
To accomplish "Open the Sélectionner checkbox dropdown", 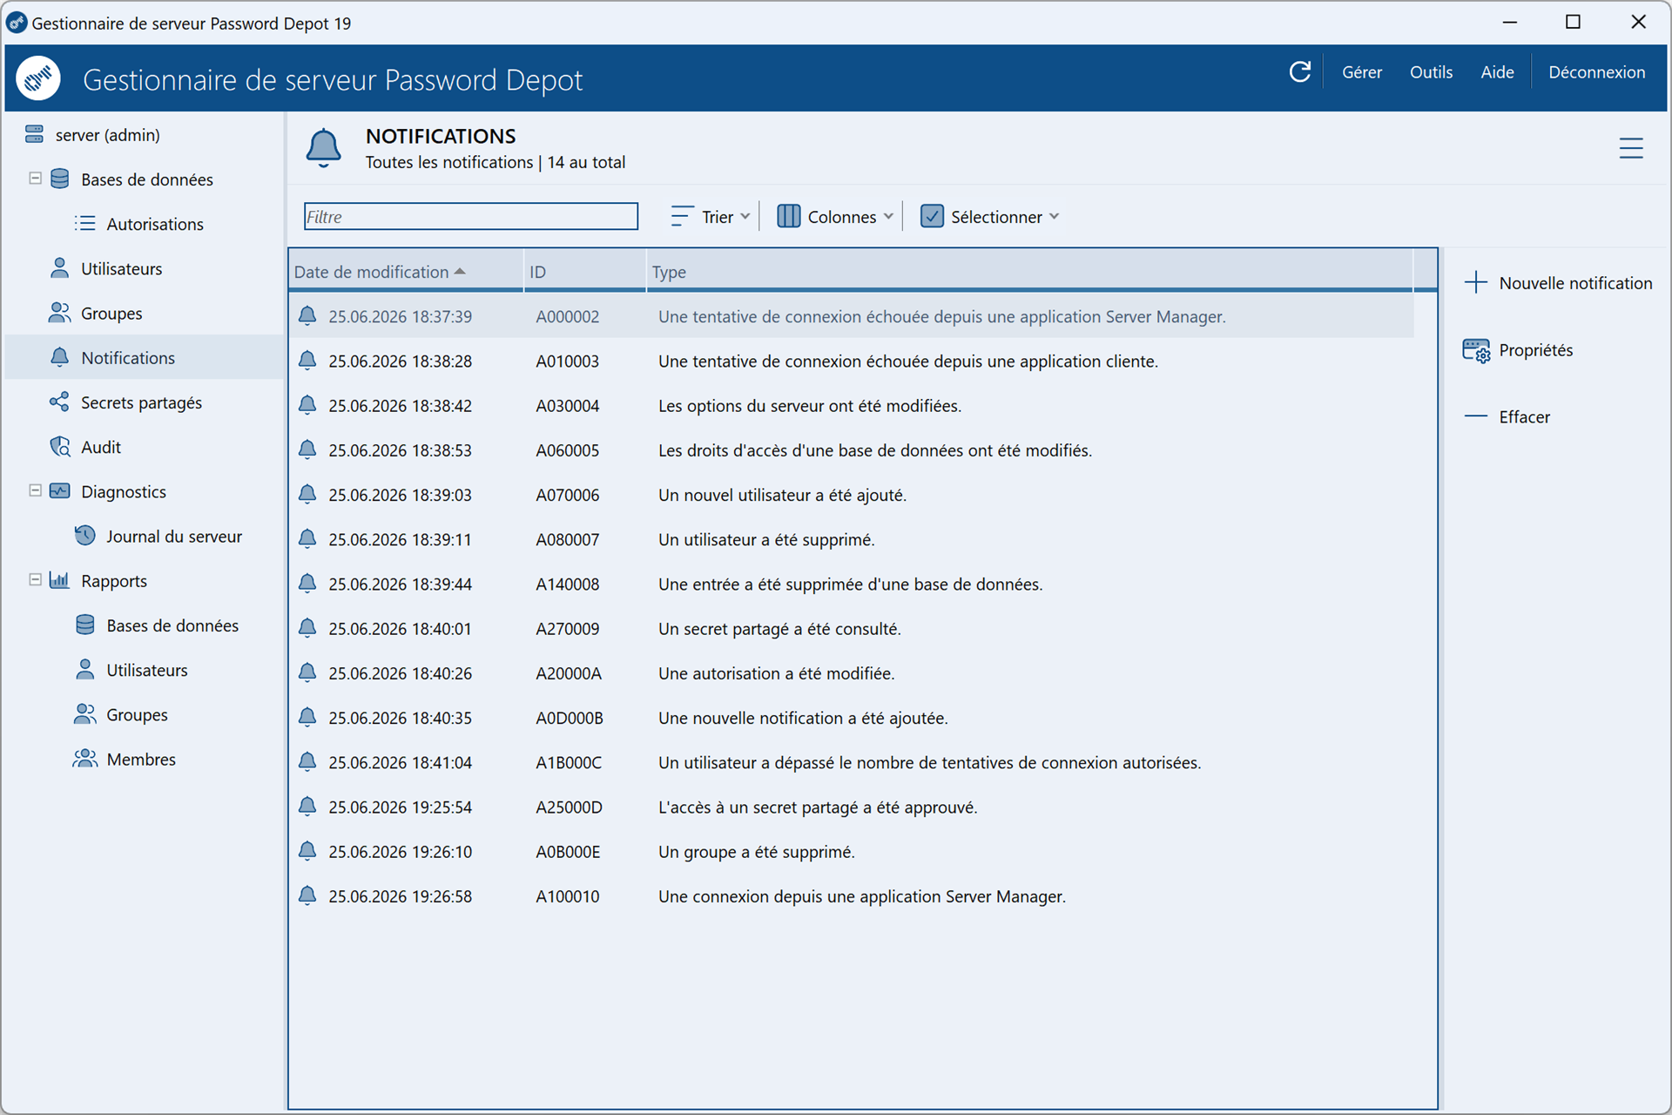I will pos(989,216).
